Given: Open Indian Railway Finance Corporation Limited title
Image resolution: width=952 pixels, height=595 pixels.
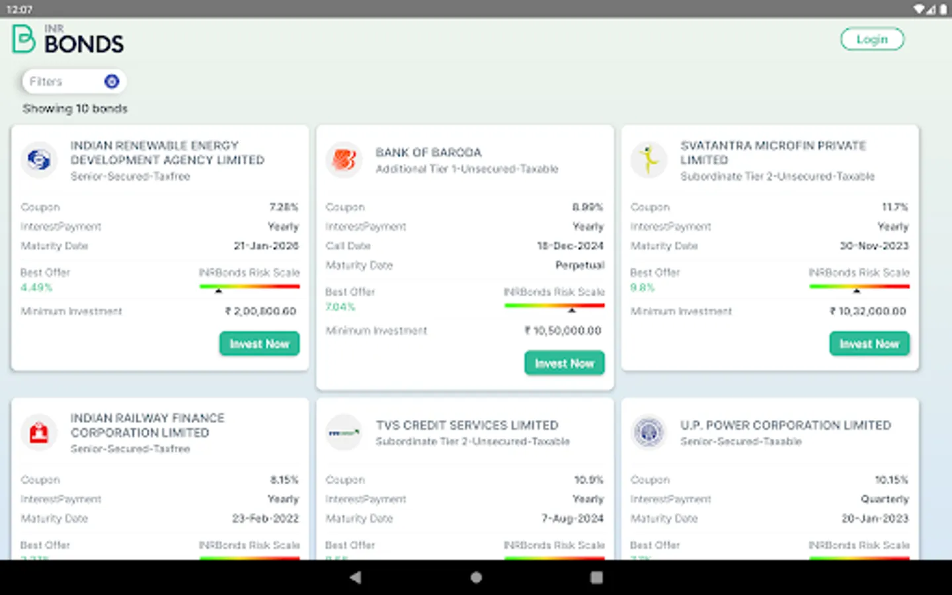Looking at the screenshot, I should tap(147, 425).
